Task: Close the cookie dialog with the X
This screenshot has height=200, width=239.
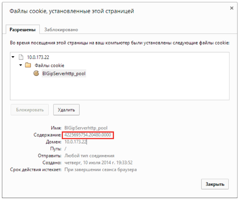Action: click(x=232, y=8)
